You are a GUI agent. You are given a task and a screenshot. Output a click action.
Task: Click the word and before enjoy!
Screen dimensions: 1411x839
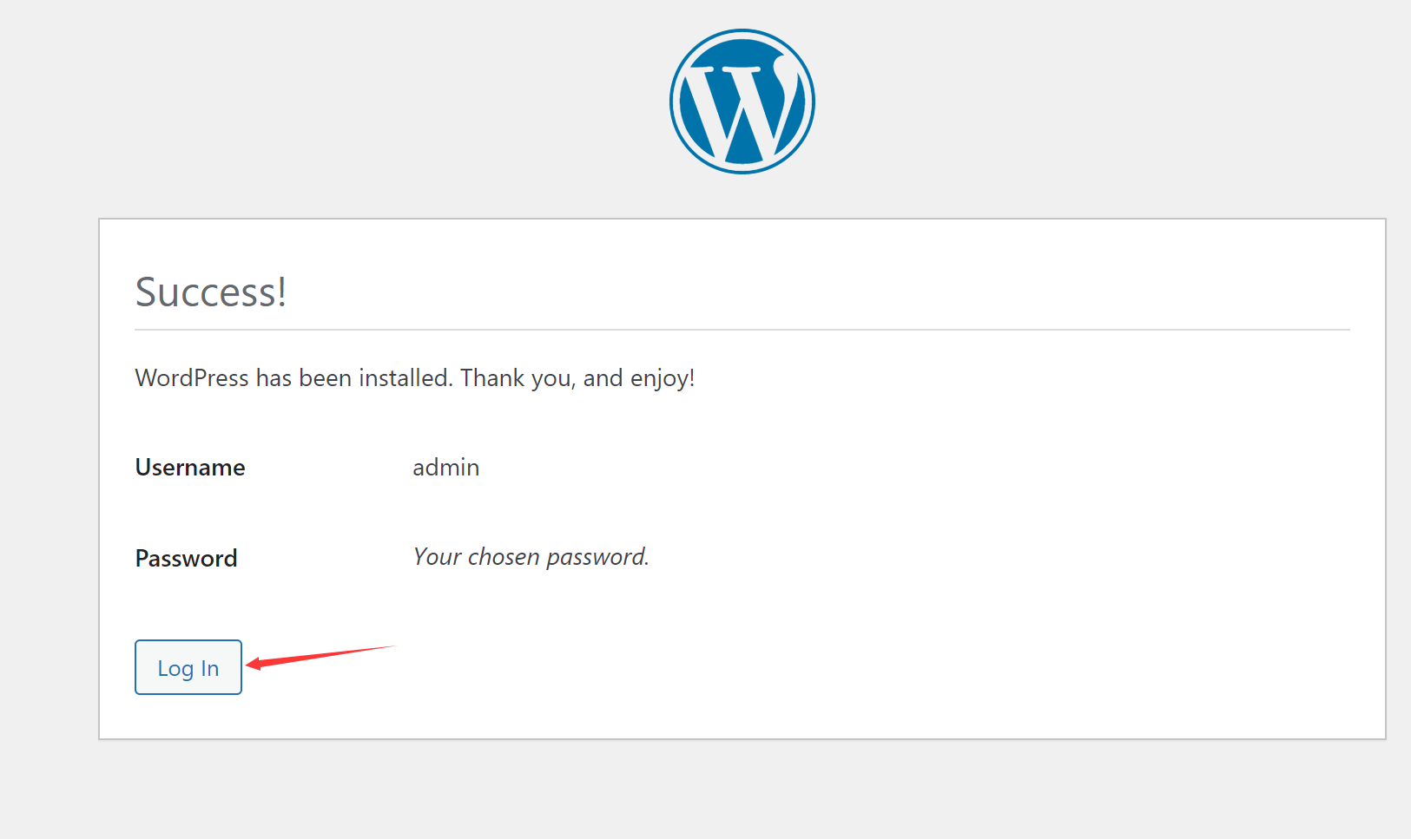click(x=603, y=378)
